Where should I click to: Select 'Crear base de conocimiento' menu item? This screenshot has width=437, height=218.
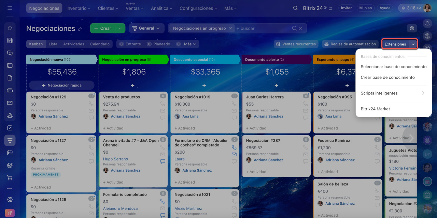[387, 77]
